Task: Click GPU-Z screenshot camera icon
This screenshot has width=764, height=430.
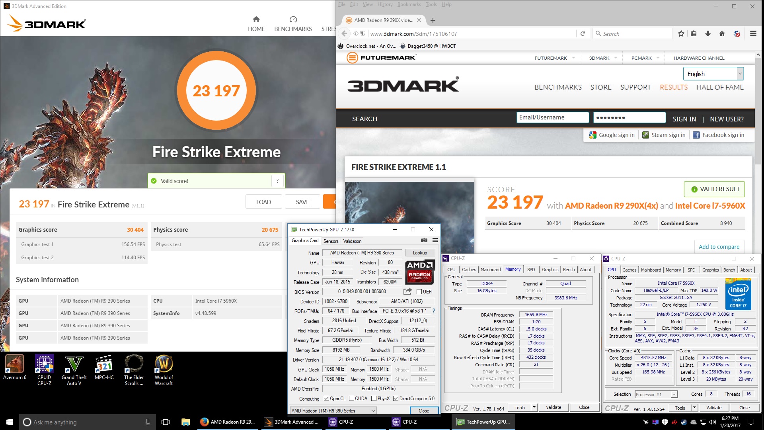Action: pyautogui.click(x=424, y=240)
